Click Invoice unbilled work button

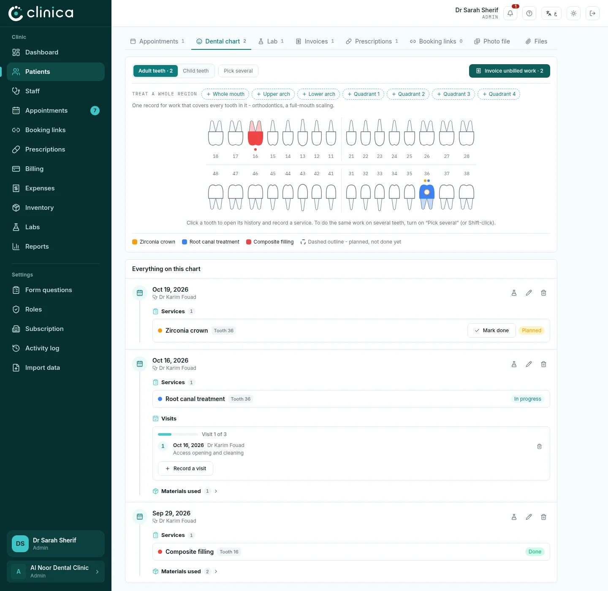(510, 71)
